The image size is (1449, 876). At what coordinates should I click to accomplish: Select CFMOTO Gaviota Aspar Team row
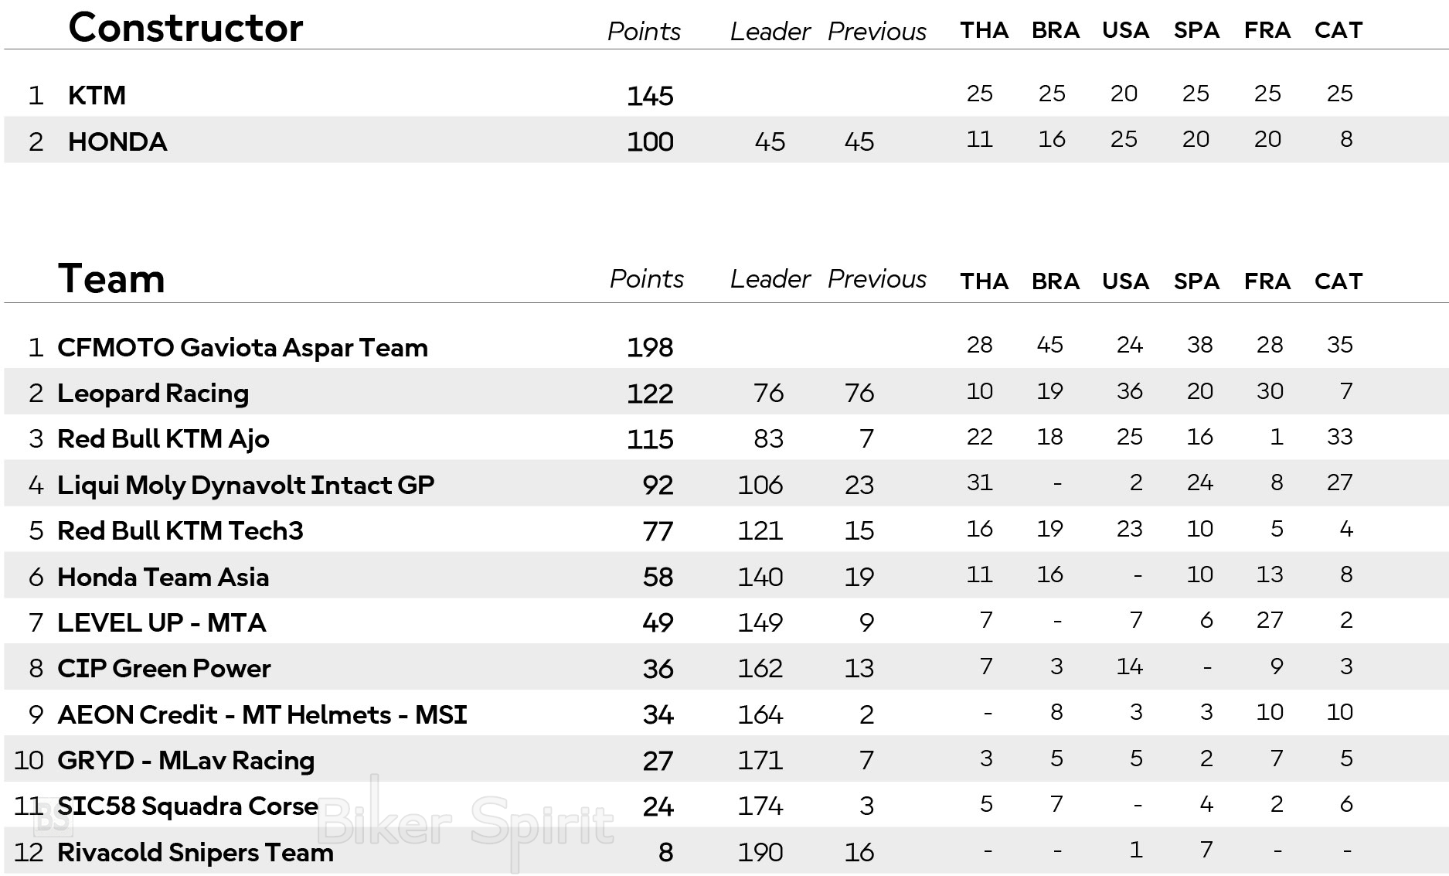[x=726, y=346]
